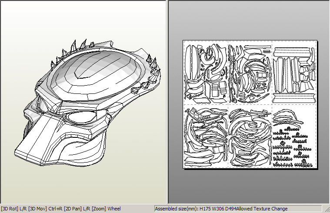Click the bottom-right unfolded pattern page
This screenshot has width=330, height=213.
click(x=294, y=136)
